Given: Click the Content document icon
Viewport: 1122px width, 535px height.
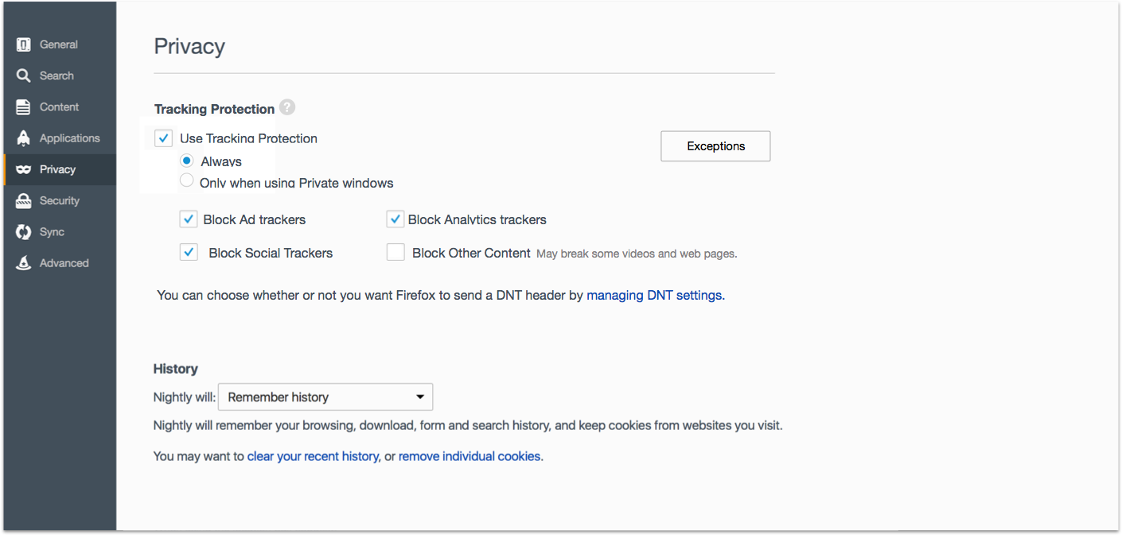Looking at the screenshot, I should tap(24, 107).
